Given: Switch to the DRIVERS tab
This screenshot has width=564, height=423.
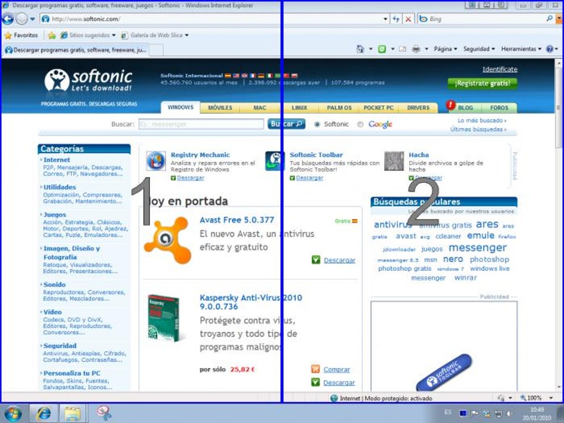Looking at the screenshot, I should click(418, 108).
